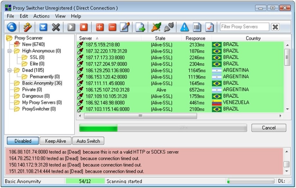Viewport: 296px width, 188px height.
Task: Enable the Auto Switch mode
Action: [x=88, y=141]
